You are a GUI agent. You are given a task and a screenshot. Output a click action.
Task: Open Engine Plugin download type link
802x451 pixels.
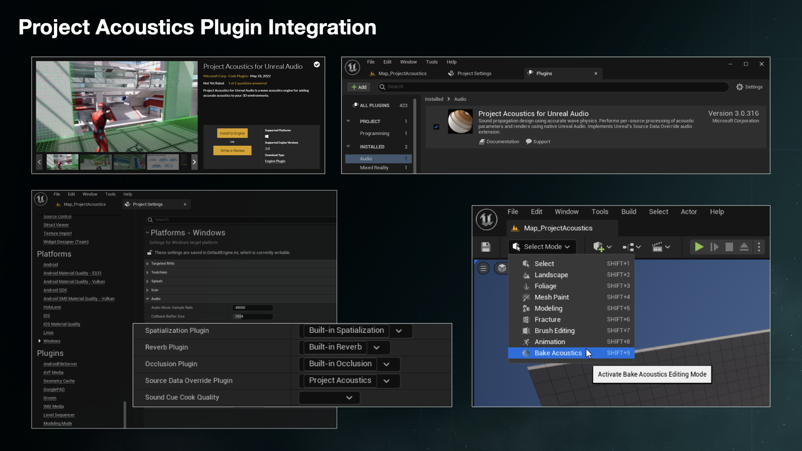click(275, 161)
